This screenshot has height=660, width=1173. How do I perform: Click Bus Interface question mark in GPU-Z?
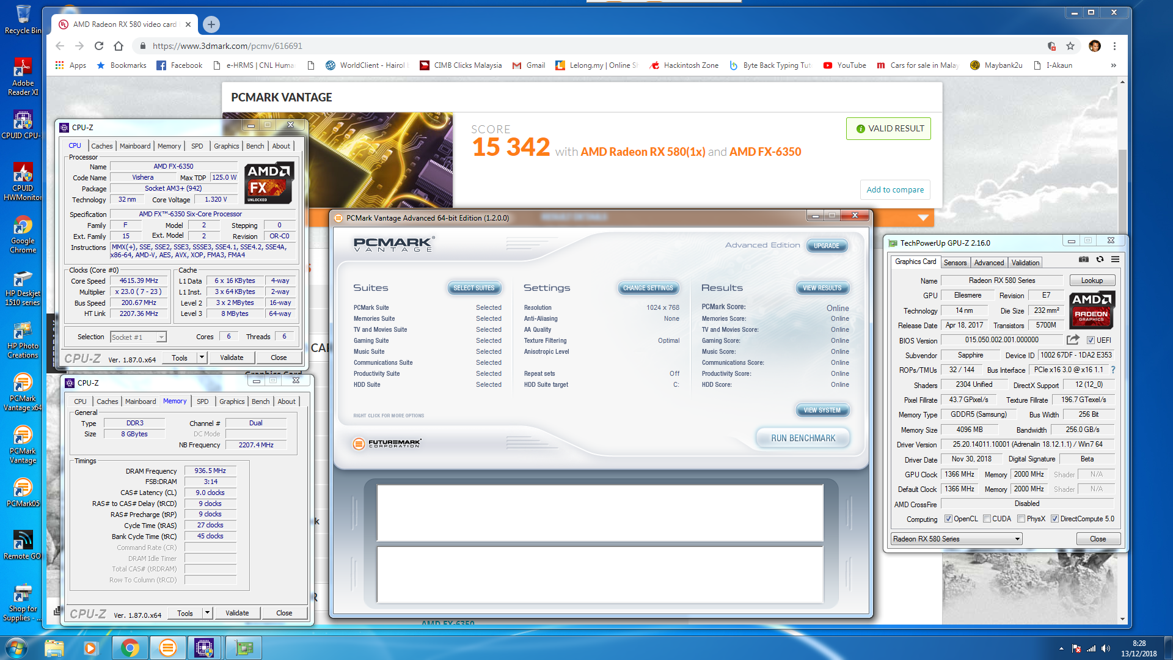pyautogui.click(x=1113, y=370)
